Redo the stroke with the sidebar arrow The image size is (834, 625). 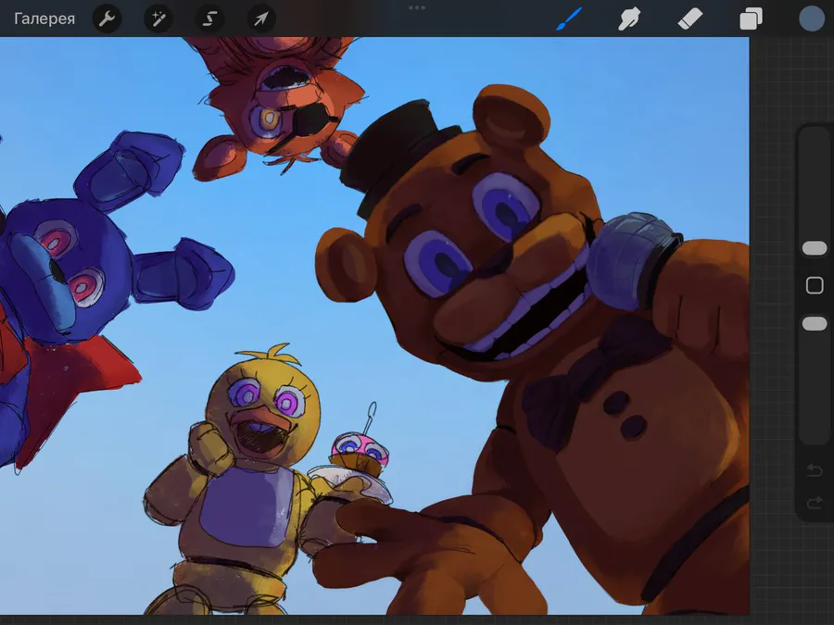coord(815,502)
